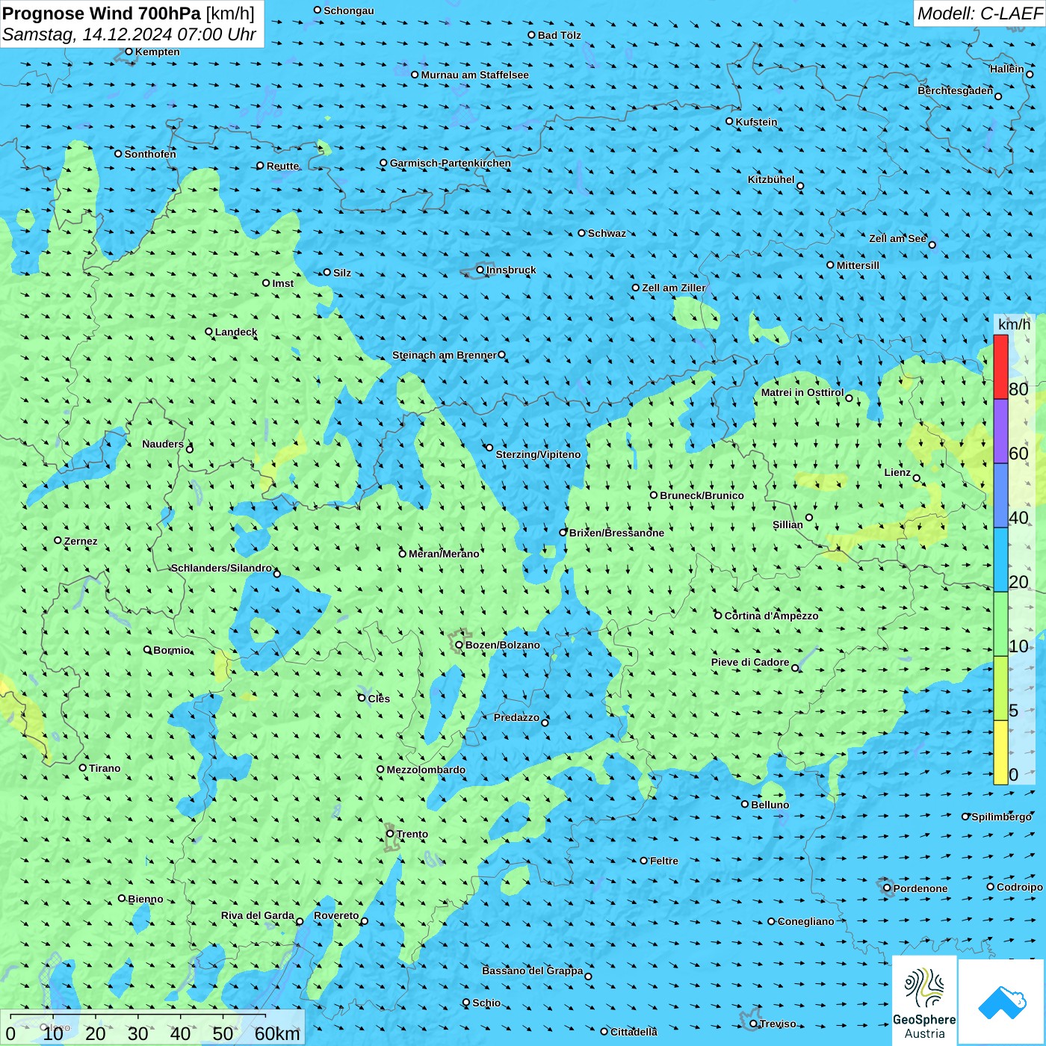Click the Zell am See label
The height and width of the screenshot is (1046, 1046).
tap(897, 238)
